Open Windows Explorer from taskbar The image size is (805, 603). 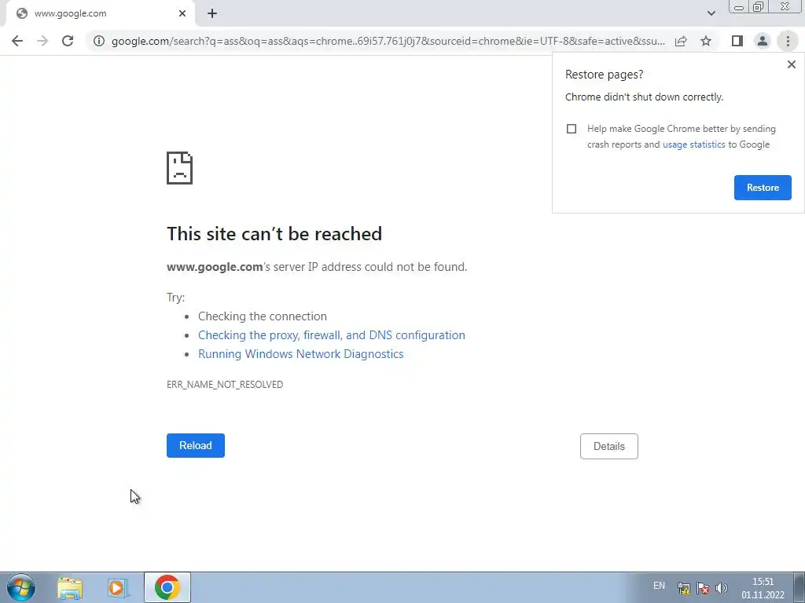(70, 588)
